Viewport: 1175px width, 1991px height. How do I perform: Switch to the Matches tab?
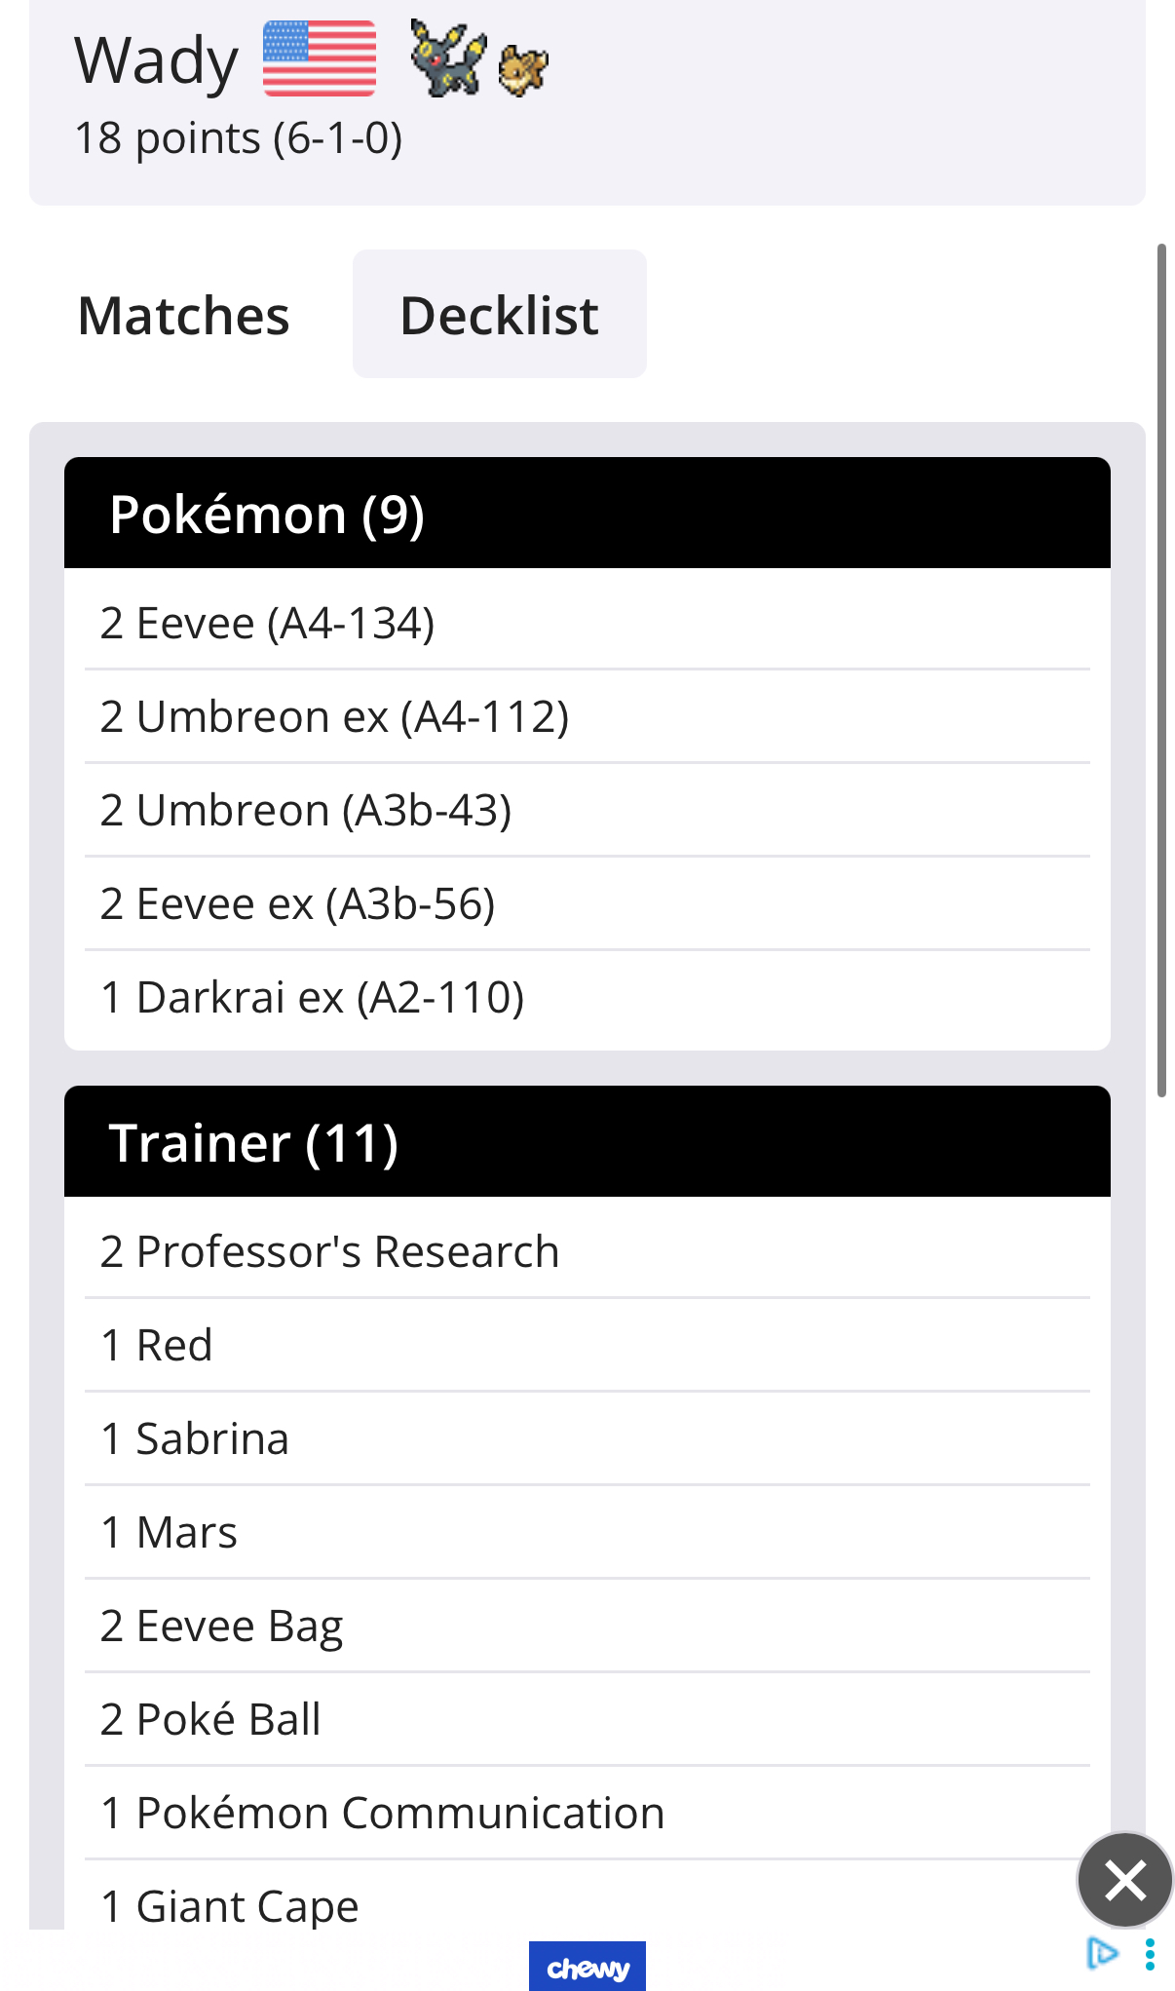tap(183, 315)
